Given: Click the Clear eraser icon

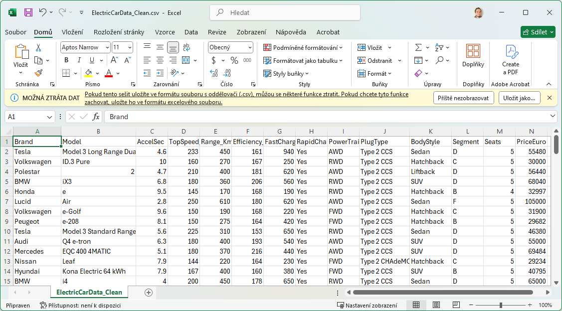Looking at the screenshot, I should tap(418, 73).
